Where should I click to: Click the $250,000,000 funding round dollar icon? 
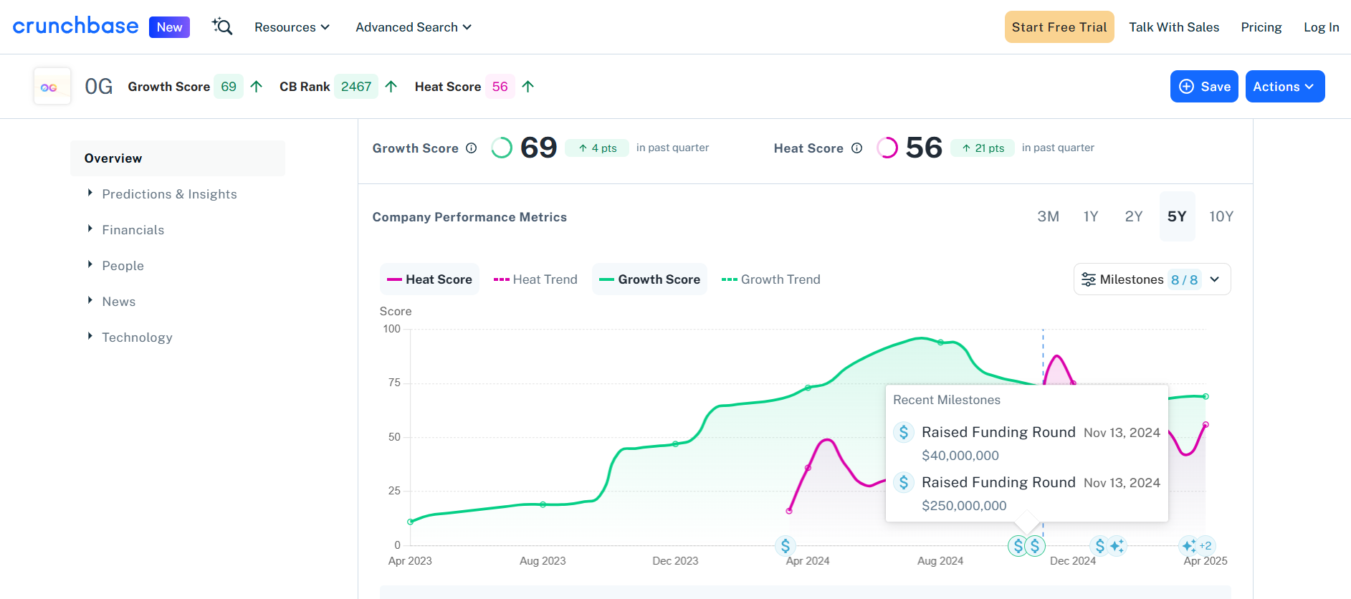[904, 482]
